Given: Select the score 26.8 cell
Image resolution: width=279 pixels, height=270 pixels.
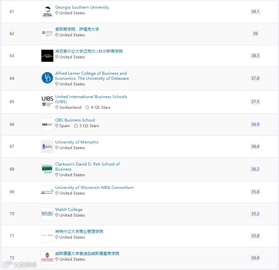Looking at the screenshot, I should point(255,258).
